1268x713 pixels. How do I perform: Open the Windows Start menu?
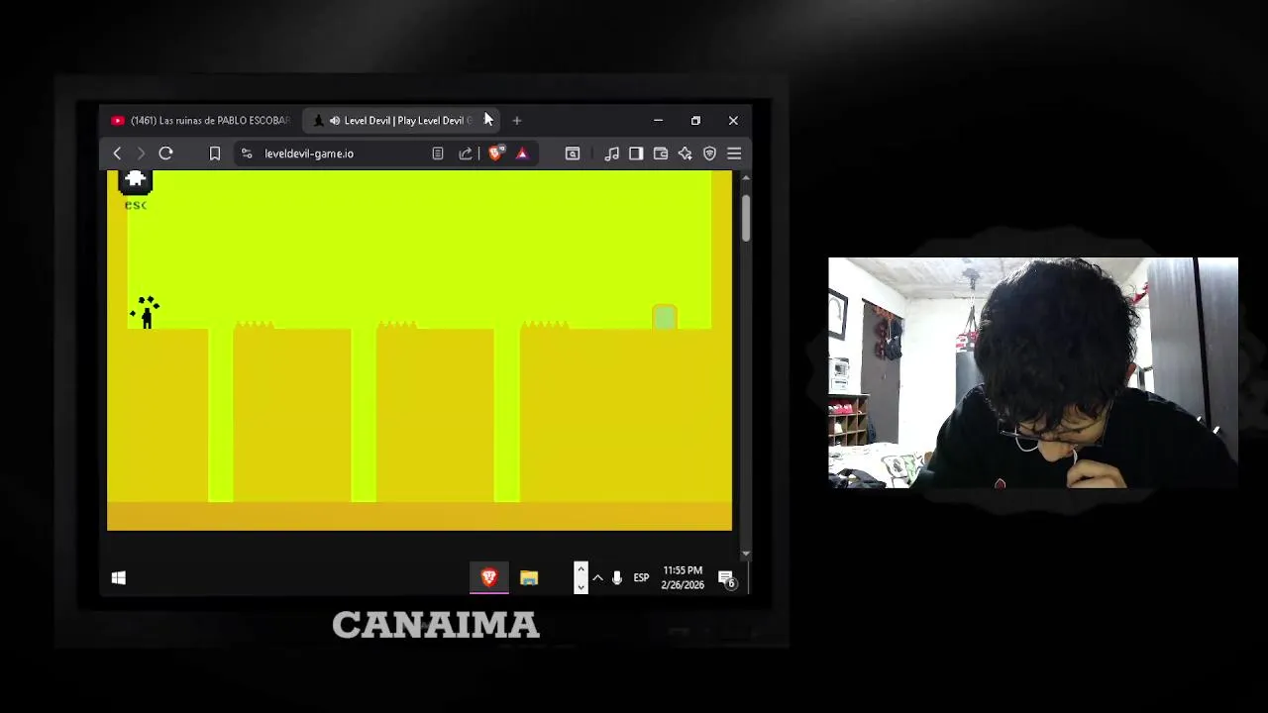(119, 577)
